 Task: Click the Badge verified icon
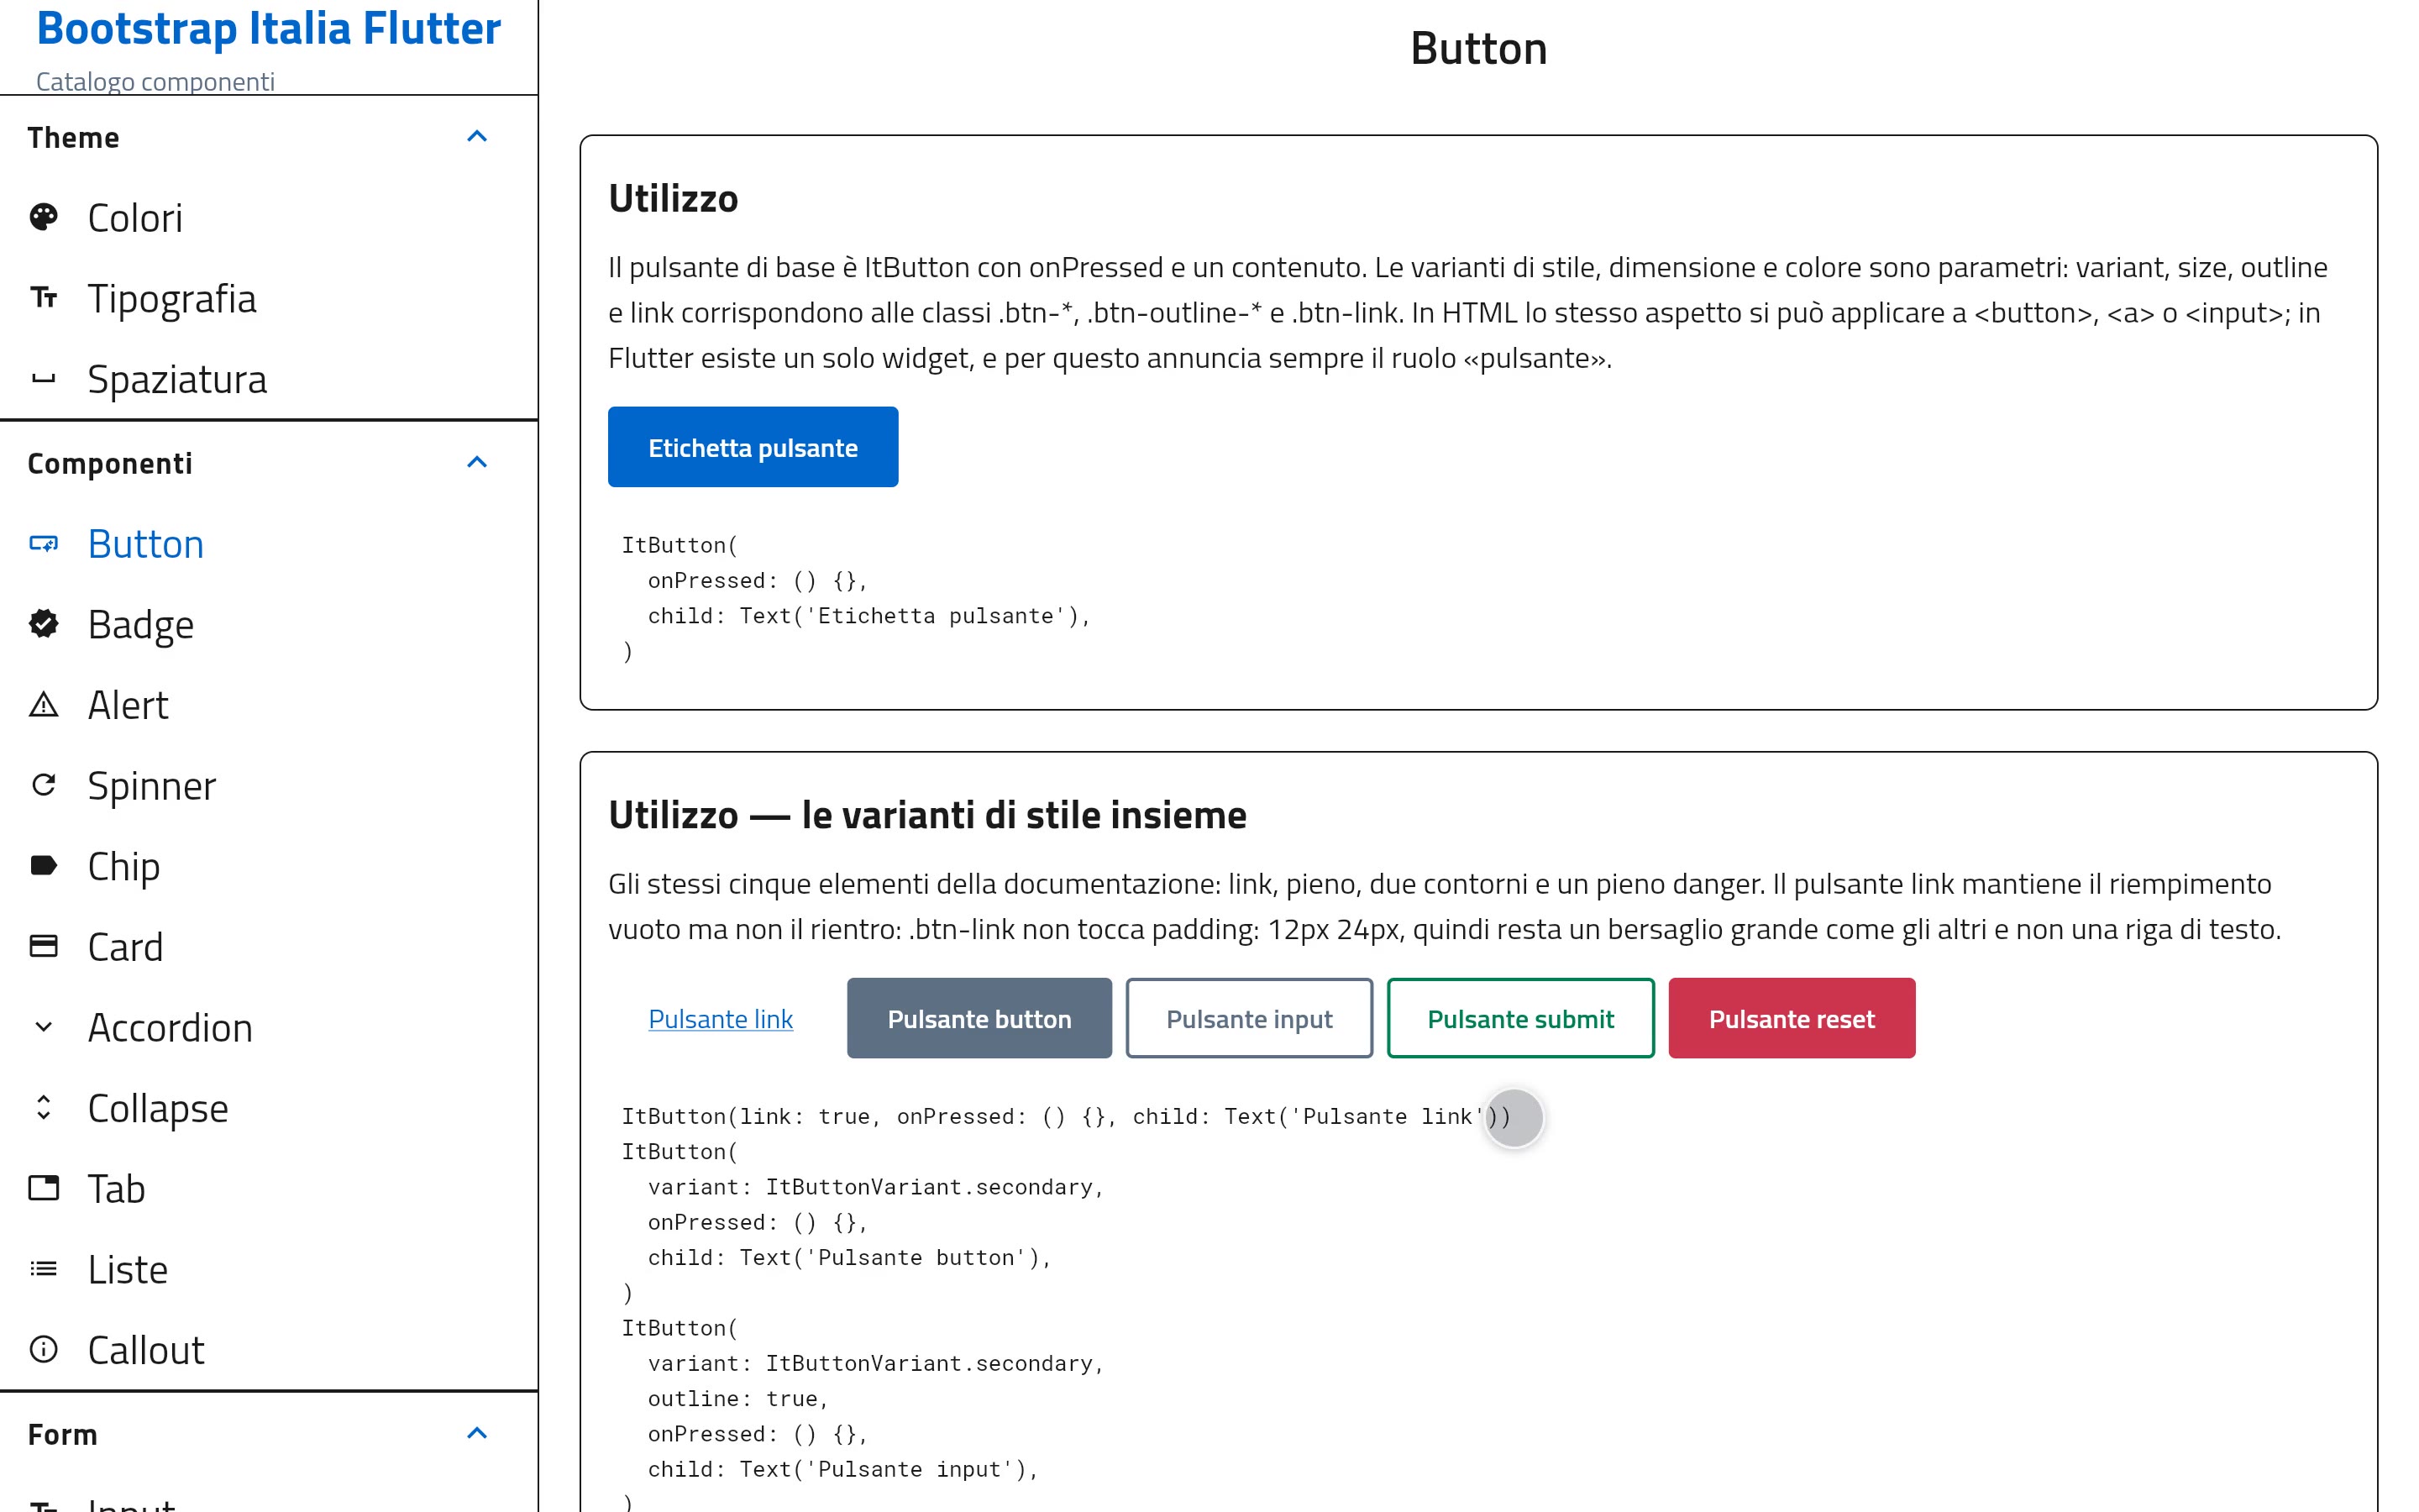point(43,624)
